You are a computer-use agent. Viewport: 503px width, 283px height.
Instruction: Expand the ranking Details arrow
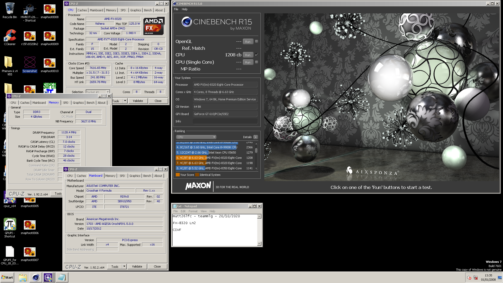256,137
